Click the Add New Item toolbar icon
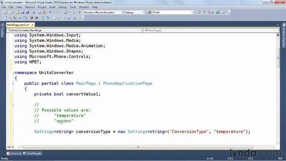Screen dimensions: 286x161 tap(10, 13)
